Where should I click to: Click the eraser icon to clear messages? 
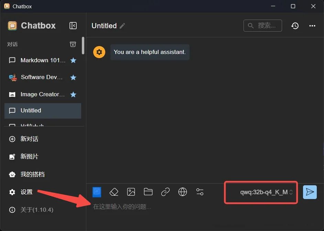[114, 192]
